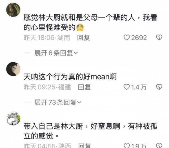Tap broken heart on the Fujian comment
The width and height of the screenshot is (169, 148).
coord(159,87)
